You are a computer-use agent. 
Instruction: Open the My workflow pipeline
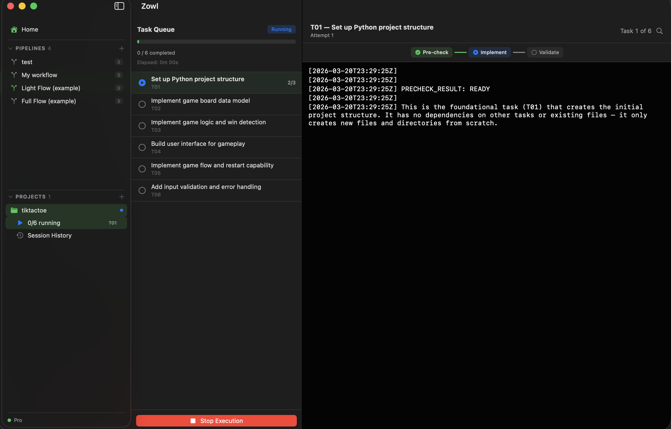[39, 75]
